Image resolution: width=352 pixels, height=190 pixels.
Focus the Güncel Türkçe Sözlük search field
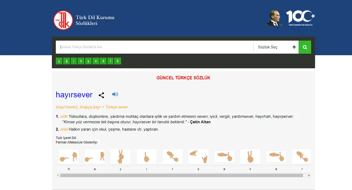[155, 47]
